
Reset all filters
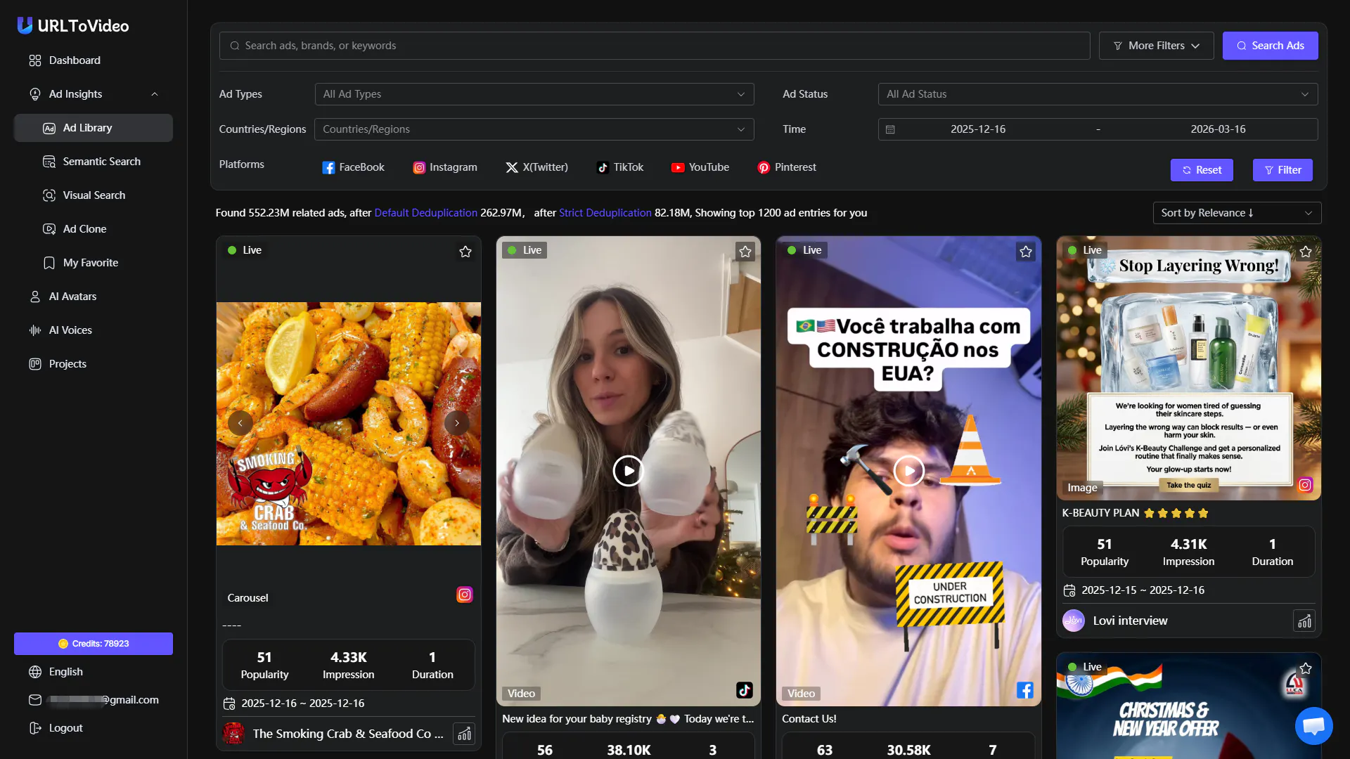(1202, 170)
